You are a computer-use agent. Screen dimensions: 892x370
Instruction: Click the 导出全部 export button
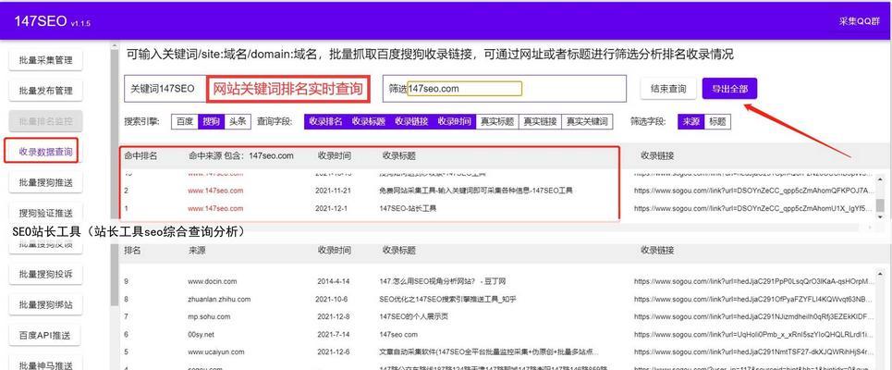[729, 89]
